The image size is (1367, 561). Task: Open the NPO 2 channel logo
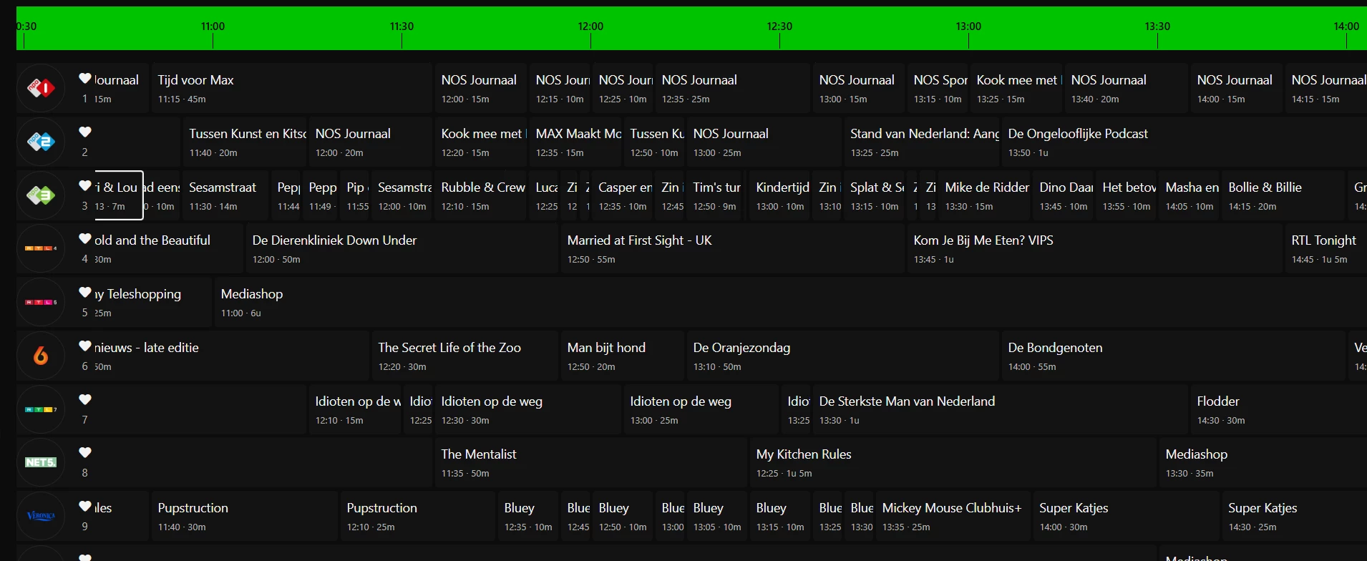click(x=41, y=142)
